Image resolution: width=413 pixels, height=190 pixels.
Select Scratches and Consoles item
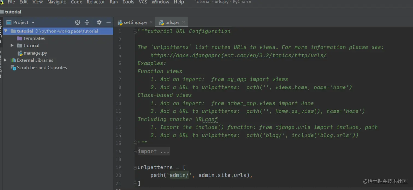[x=42, y=67]
